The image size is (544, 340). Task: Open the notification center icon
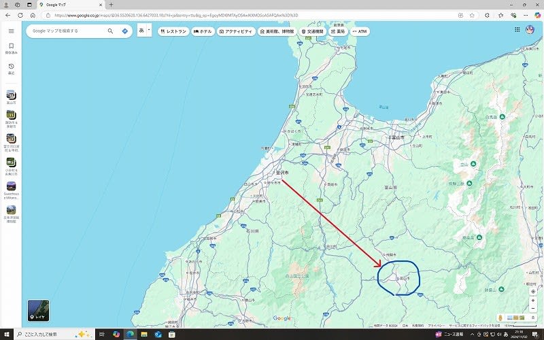coord(535,335)
